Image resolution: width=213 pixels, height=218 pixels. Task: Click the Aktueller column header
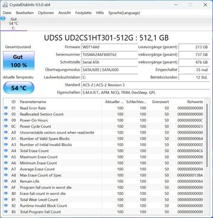113,102
